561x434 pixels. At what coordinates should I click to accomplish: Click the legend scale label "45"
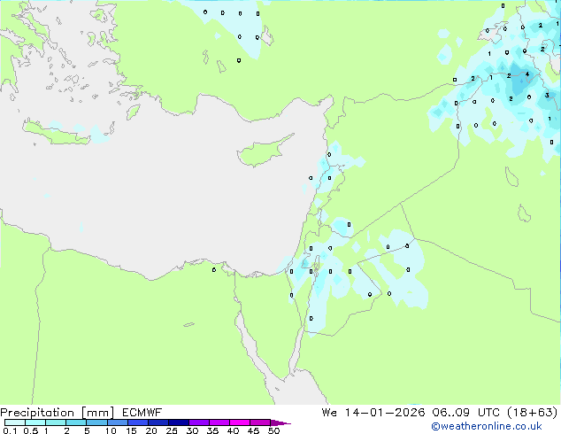coord(253,430)
